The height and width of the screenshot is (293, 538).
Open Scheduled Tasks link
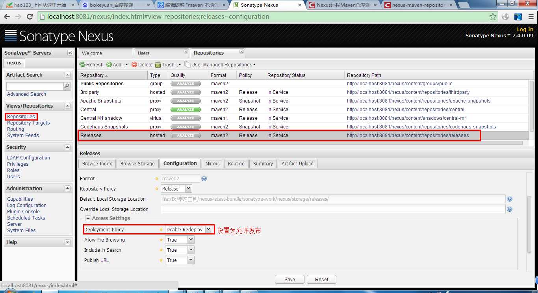pos(26,218)
